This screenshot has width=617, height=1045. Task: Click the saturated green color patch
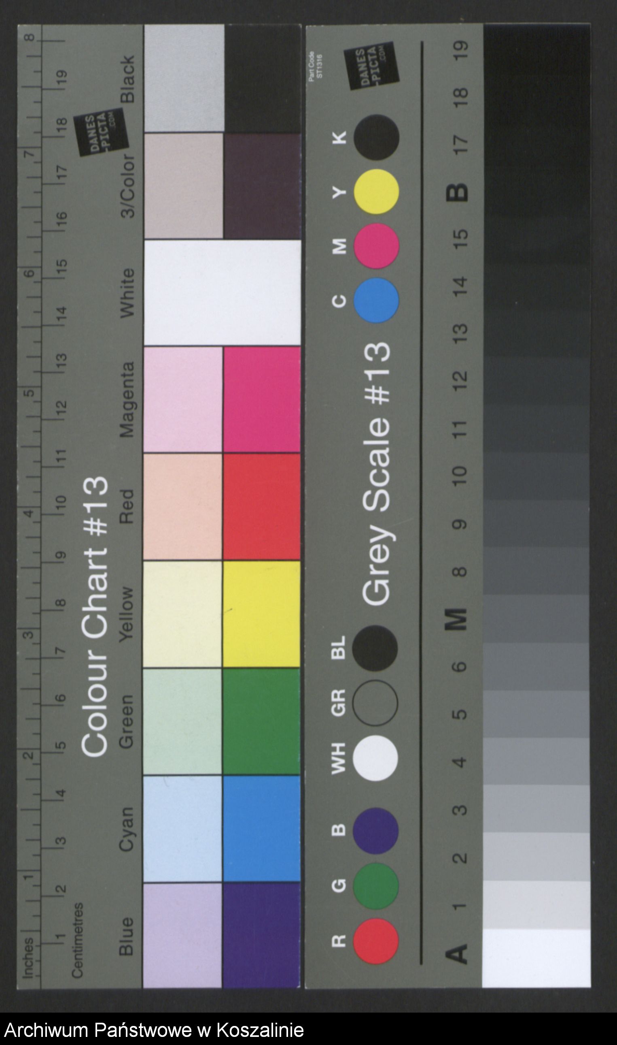[x=261, y=722]
